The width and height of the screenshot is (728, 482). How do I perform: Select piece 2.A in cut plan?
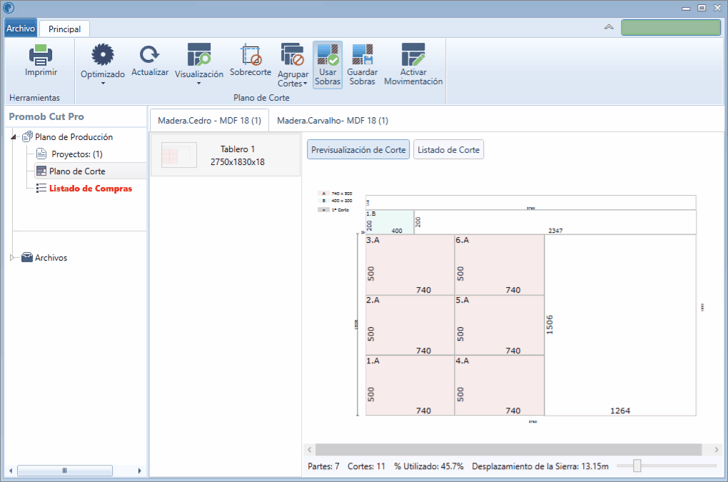tap(410, 326)
